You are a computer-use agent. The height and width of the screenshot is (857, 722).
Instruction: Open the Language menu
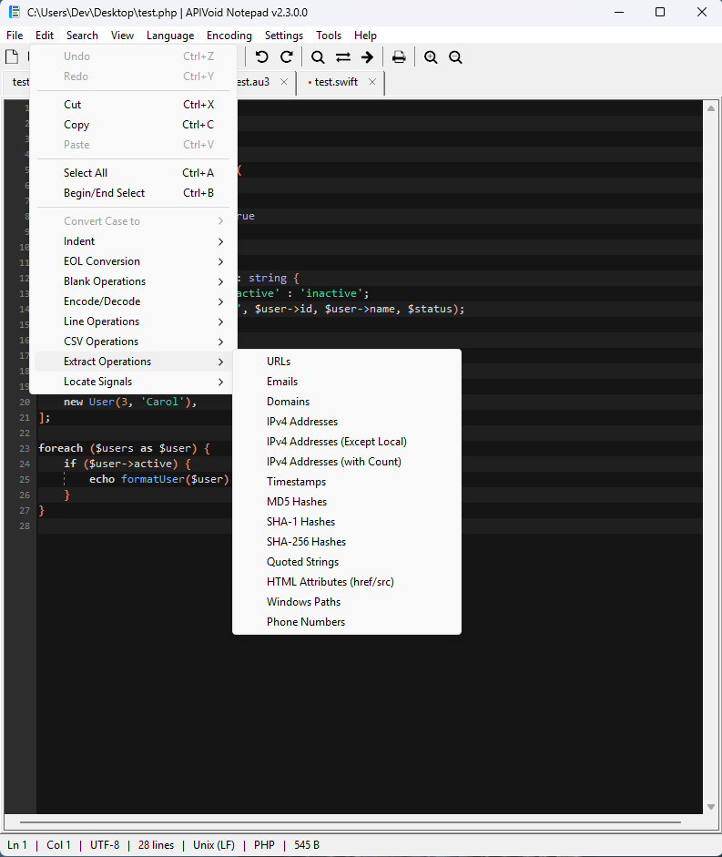click(x=170, y=35)
